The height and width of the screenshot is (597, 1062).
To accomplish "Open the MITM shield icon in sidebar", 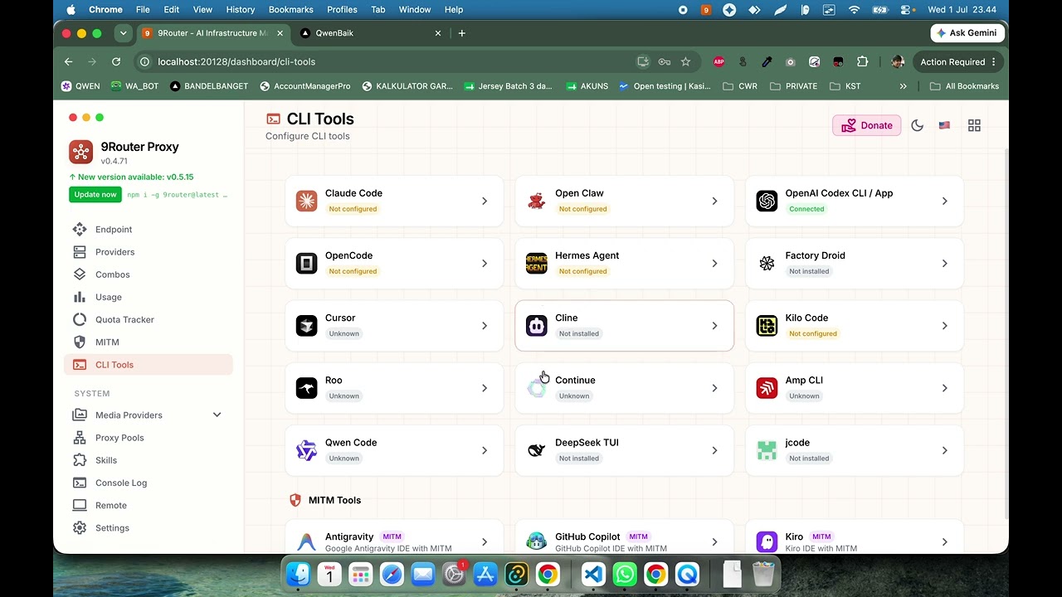I will point(80,342).
